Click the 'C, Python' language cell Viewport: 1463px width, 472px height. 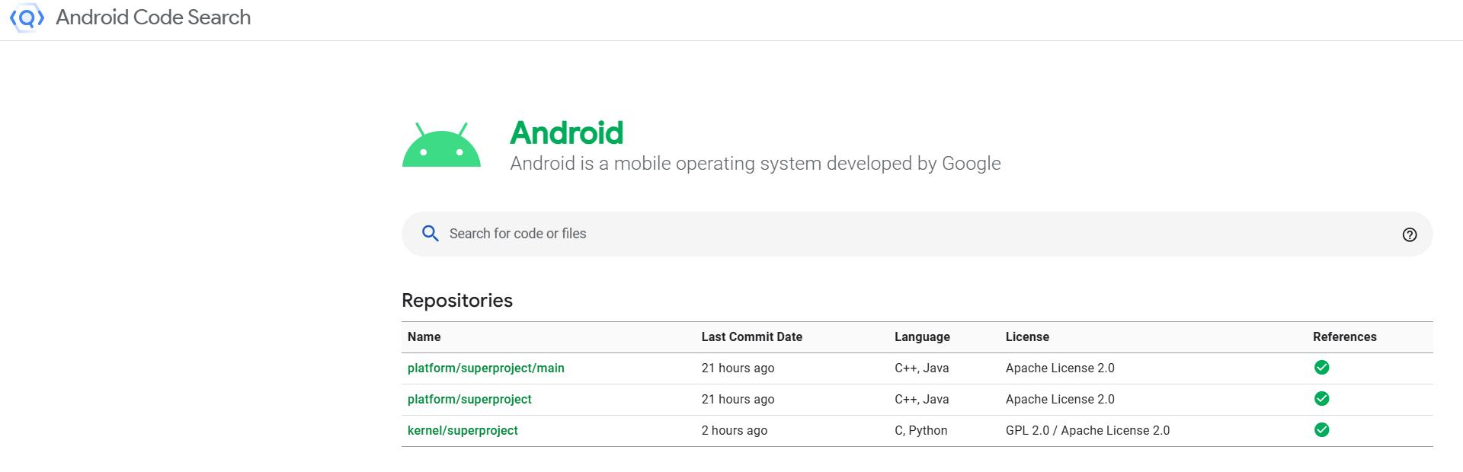pyautogui.click(x=921, y=431)
